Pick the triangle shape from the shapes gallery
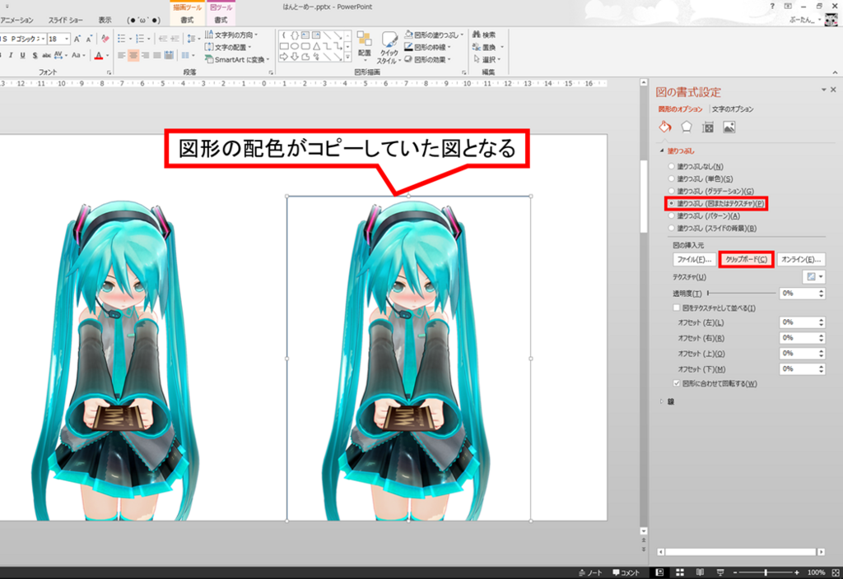 pos(316,46)
